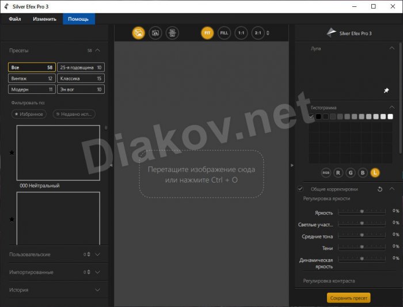Adjust the Яркость slider
Image resolution: width=403 pixels, height=307 pixels.
click(362, 211)
